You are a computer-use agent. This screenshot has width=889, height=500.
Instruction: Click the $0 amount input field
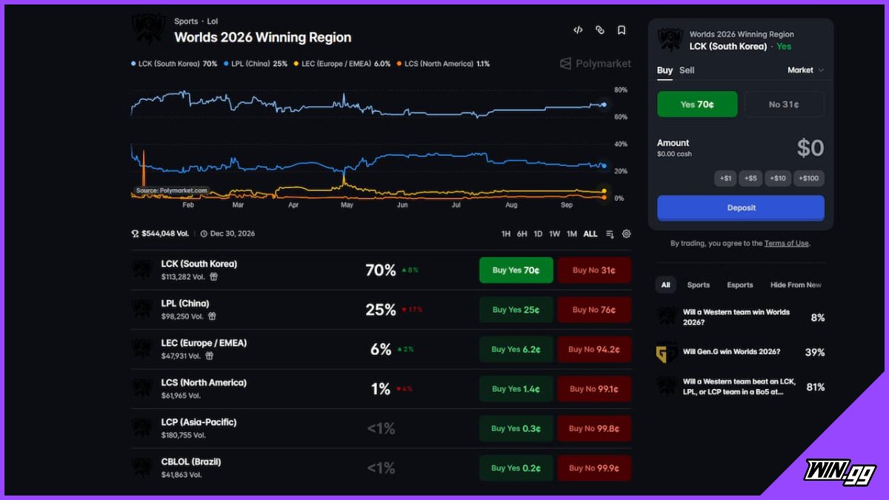[810, 148]
